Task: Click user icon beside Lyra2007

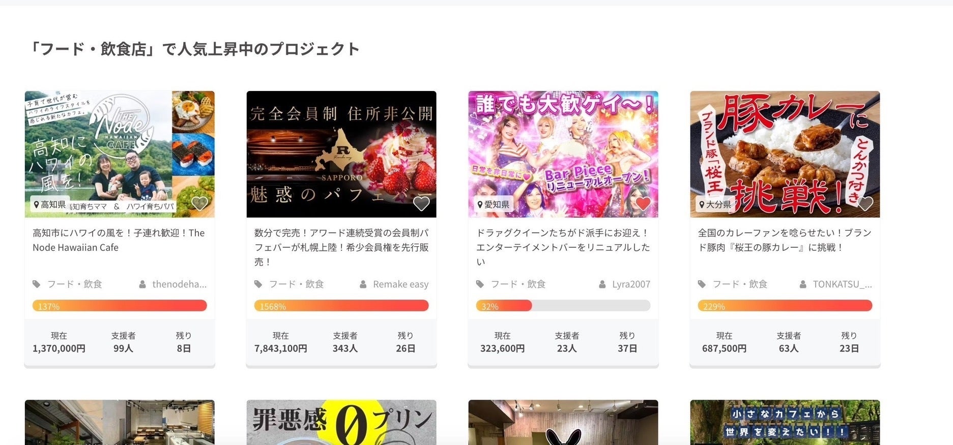Action: click(x=602, y=284)
